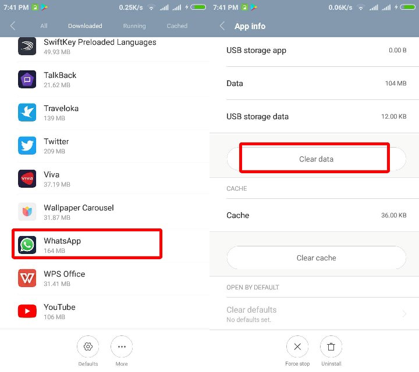Image resolution: width=419 pixels, height=372 pixels.
Task: Tap the Play Store icon in left status bar
Action: [x=44, y=8]
